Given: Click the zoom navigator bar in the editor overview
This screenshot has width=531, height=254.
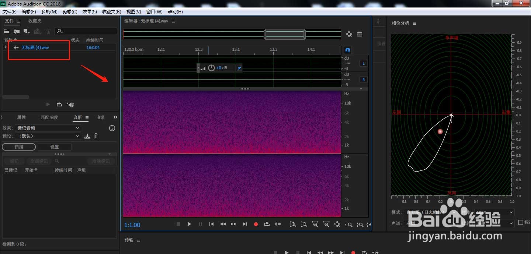Looking at the screenshot, I should coord(285,34).
